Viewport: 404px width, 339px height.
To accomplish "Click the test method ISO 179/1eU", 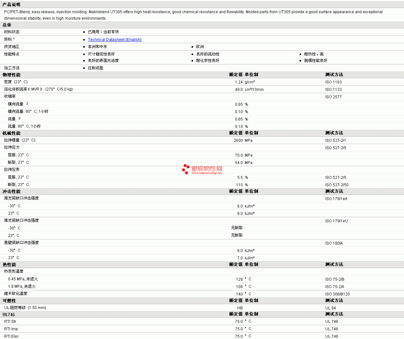I will [336, 221].
